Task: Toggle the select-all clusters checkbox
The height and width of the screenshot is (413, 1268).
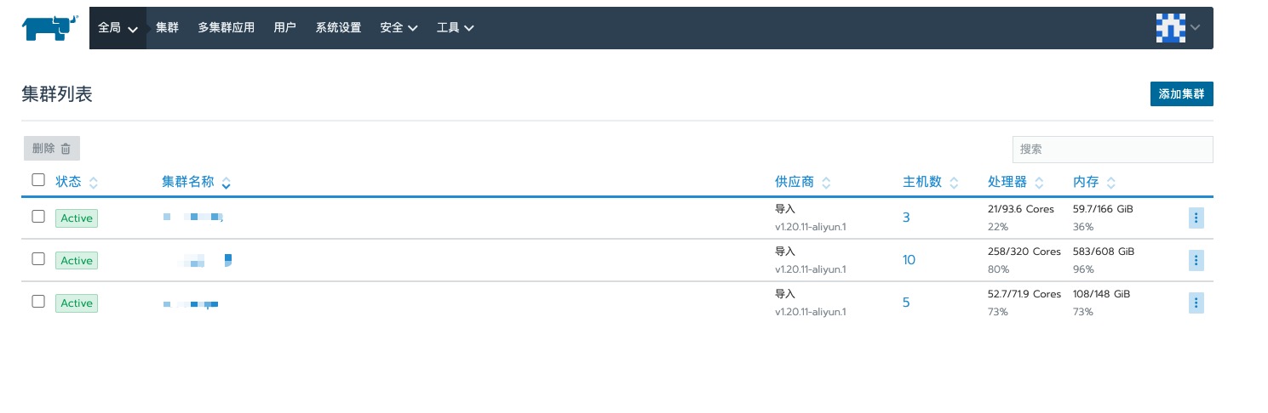Action: point(38,180)
